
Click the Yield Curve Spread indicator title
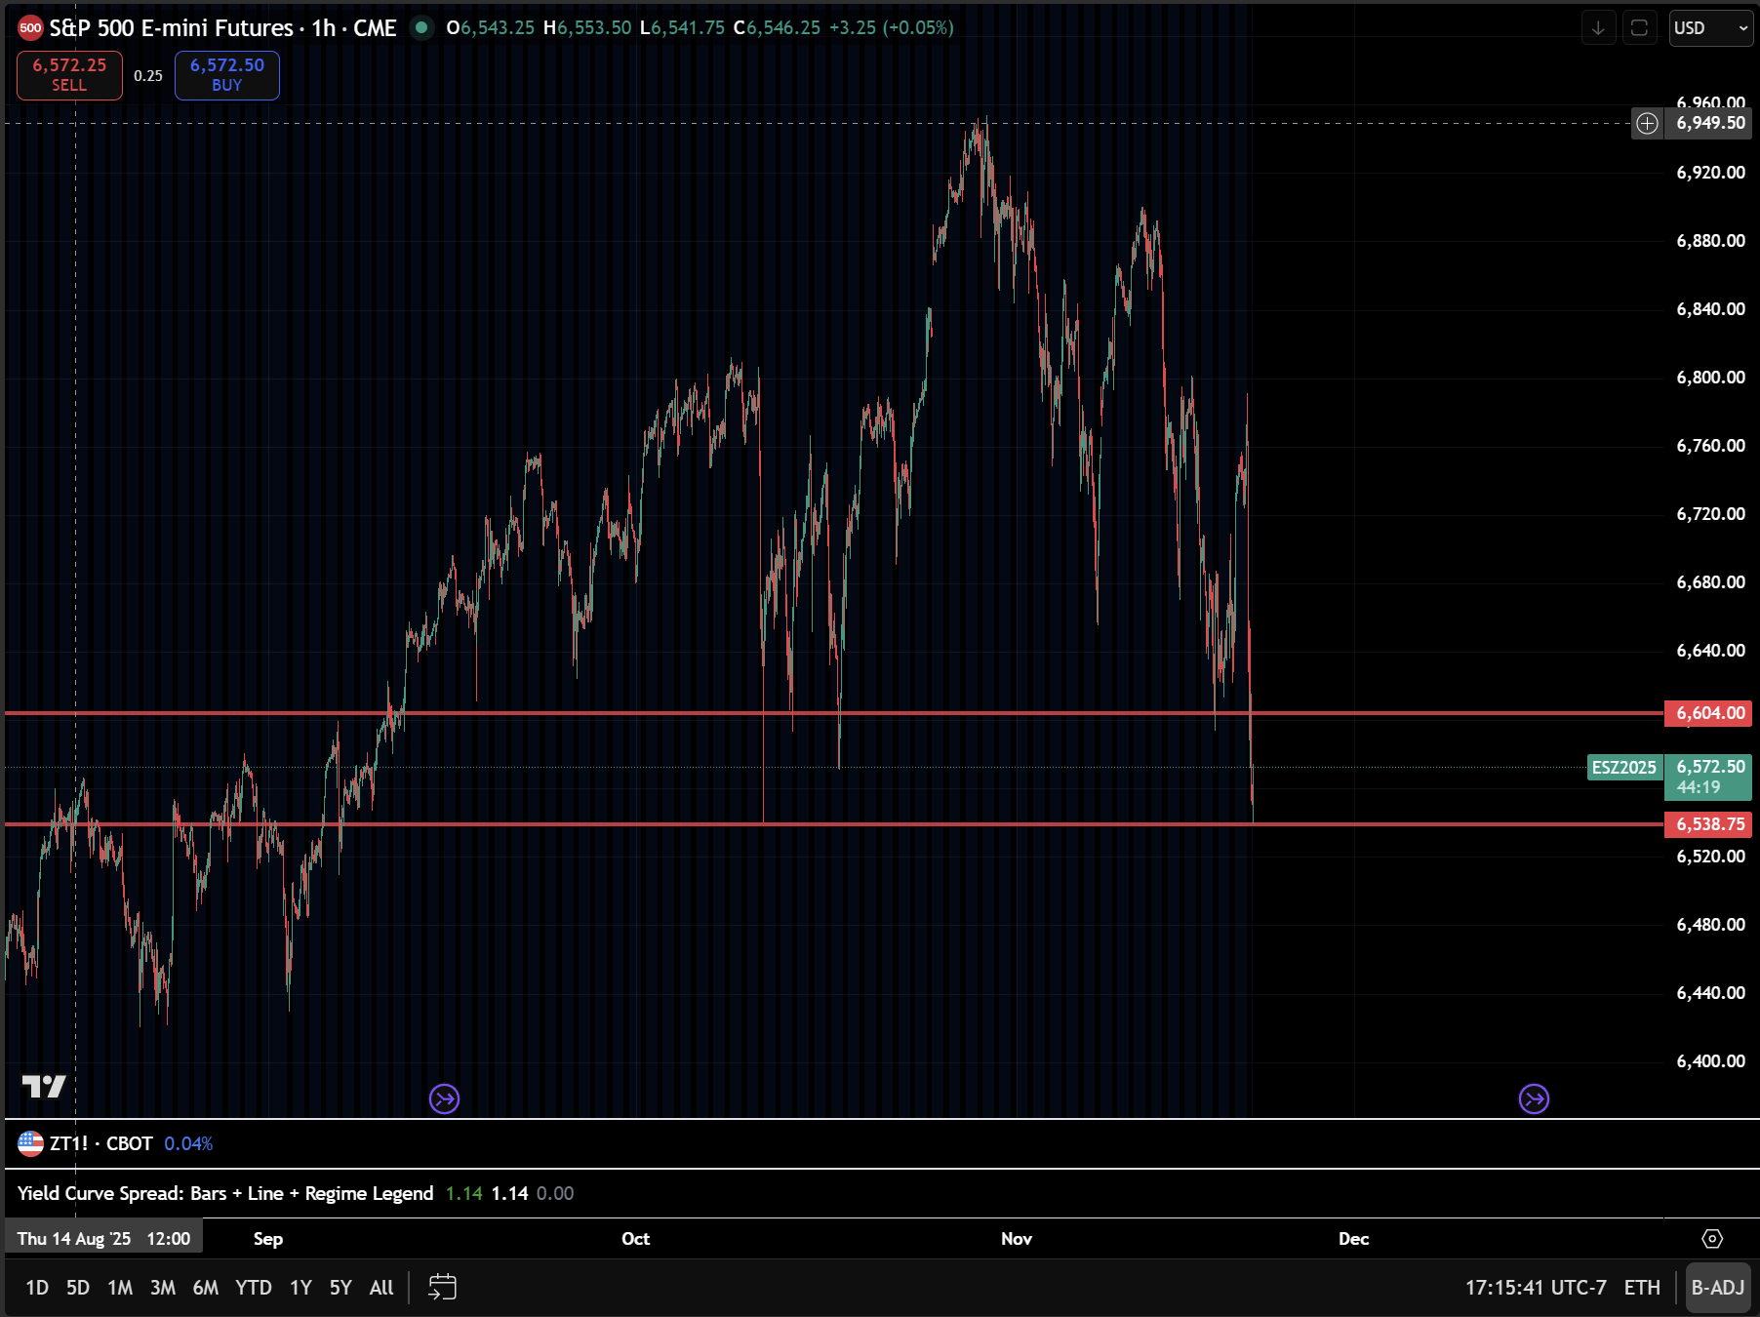coord(224,1192)
